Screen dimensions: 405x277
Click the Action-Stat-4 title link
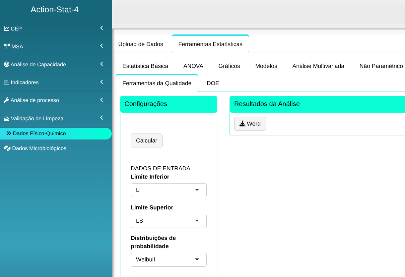click(55, 10)
